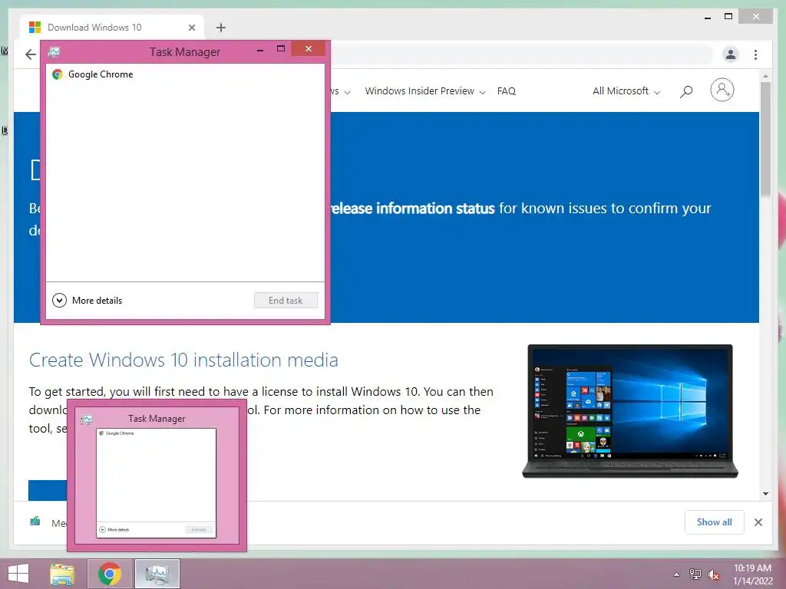The image size is (786, 589).
Task: Select the Download Windows 10 tab
Action: (112, 28)
